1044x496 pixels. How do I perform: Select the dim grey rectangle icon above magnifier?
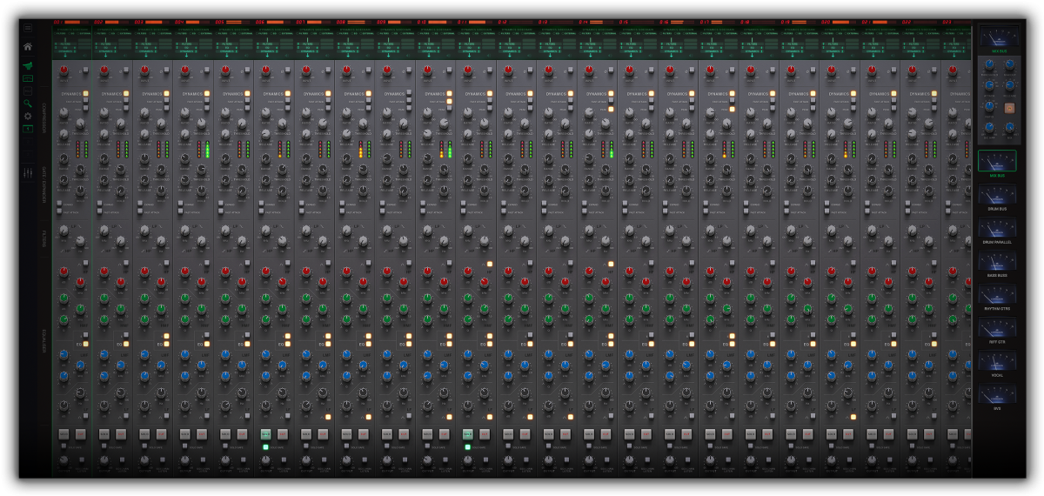pos(28,90)
